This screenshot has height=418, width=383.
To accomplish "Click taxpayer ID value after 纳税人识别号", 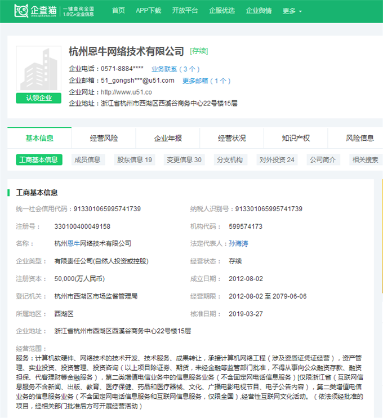I will (269, 209).
